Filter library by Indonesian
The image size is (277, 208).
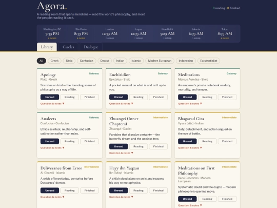[x=186, y=61]
